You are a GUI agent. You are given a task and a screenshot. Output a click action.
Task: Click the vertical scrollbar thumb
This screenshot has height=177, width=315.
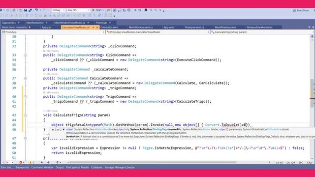coord(312,93)
